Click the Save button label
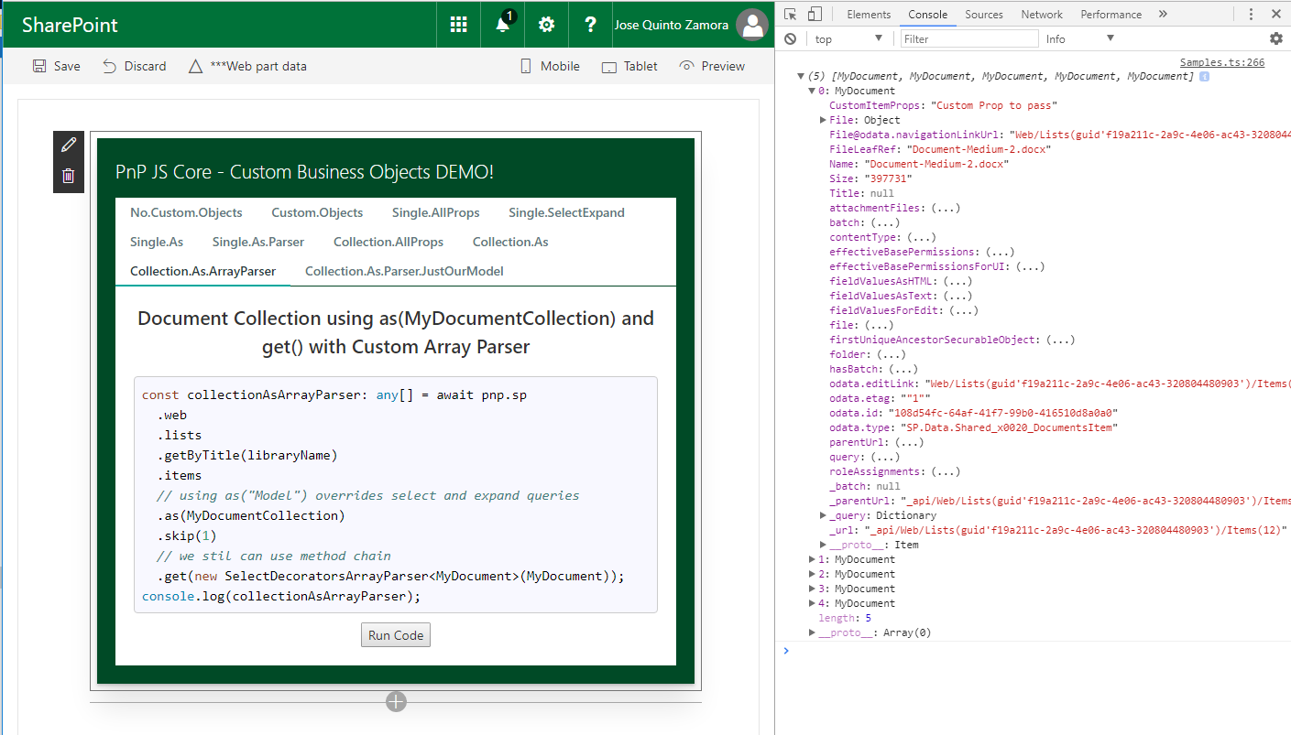The image size is (1291, 735). point(67,66)
